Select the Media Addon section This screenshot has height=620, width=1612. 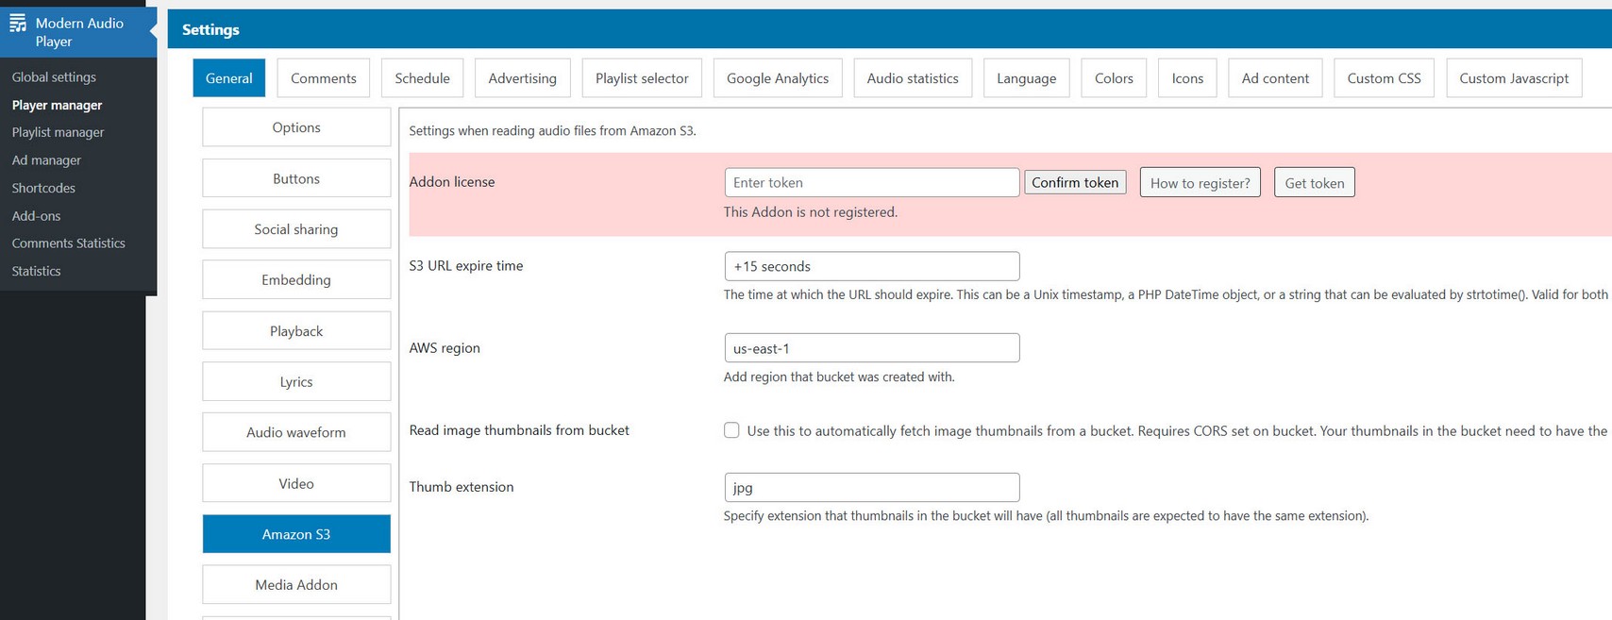point(296,585)
